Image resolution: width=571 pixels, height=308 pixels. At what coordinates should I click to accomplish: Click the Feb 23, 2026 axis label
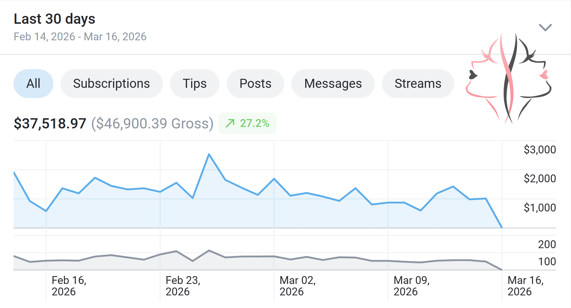click(183, 286)
